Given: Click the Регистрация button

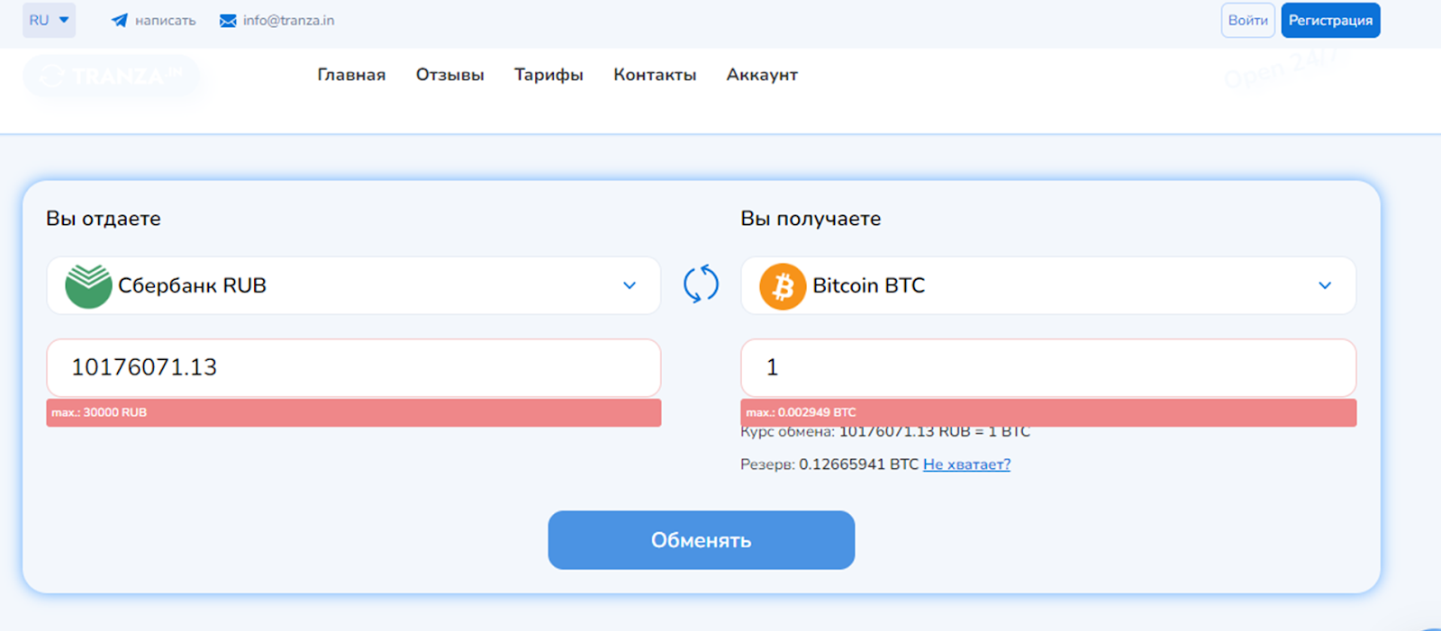Looking at the screenshot, I should point(1330,20).
